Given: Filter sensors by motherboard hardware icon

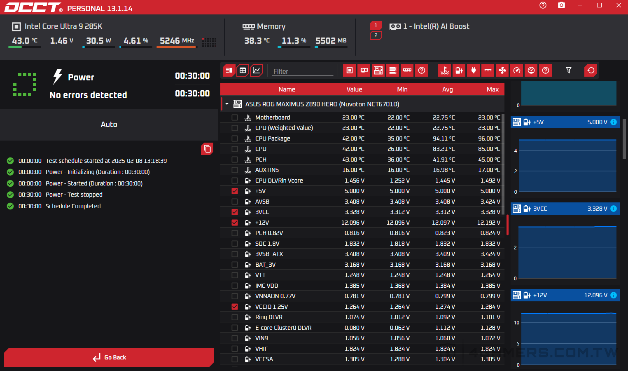Looking at the screenshot, I should tap(378, 70).
